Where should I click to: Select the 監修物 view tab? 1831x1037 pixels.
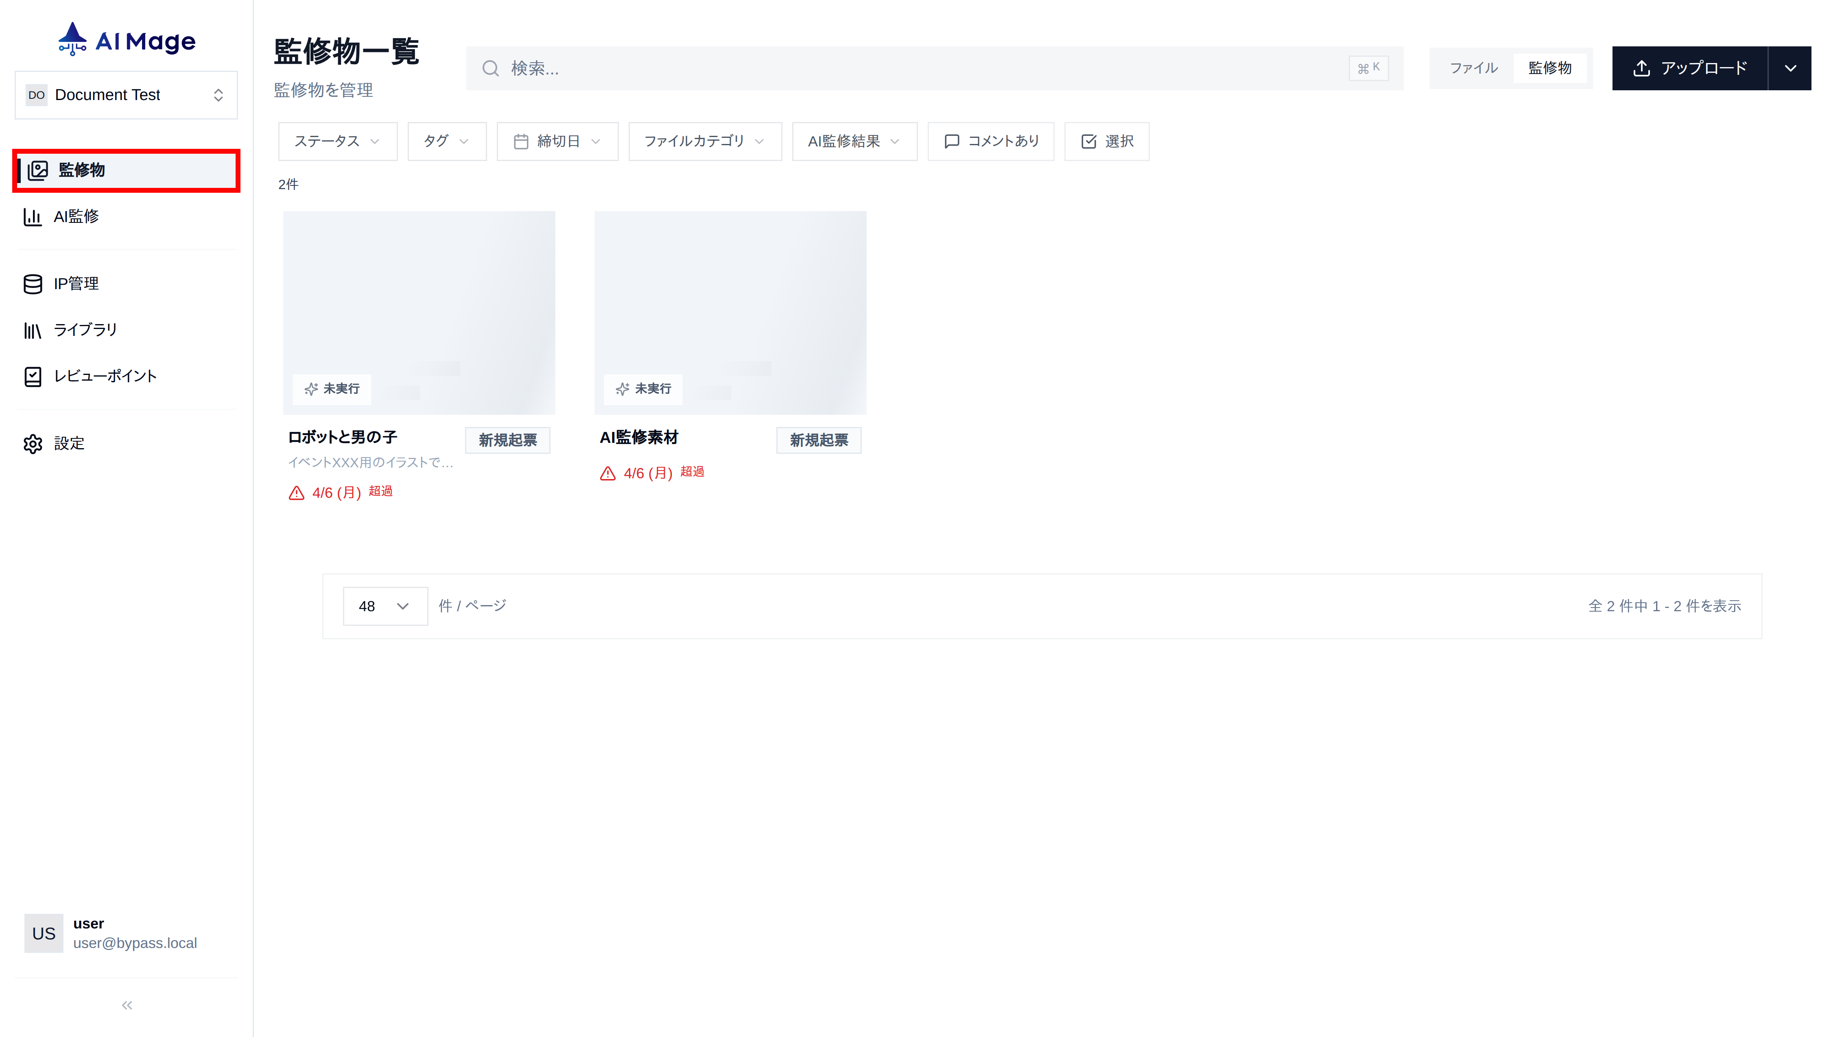(x=1549, y=68)
